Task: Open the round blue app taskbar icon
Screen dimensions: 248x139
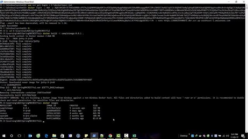Action: [78, 136]
